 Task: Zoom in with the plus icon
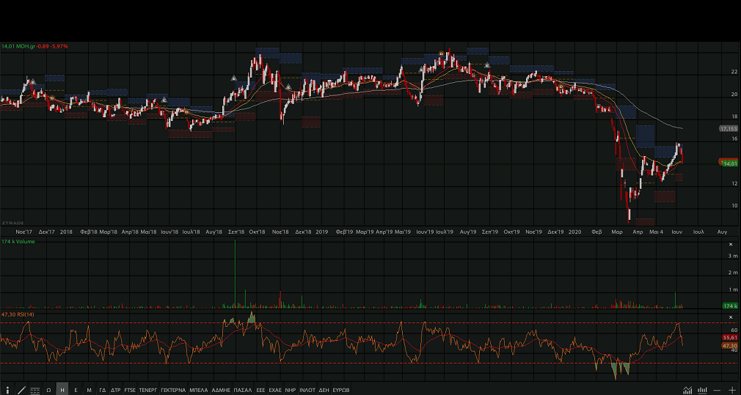pos(732,390)
